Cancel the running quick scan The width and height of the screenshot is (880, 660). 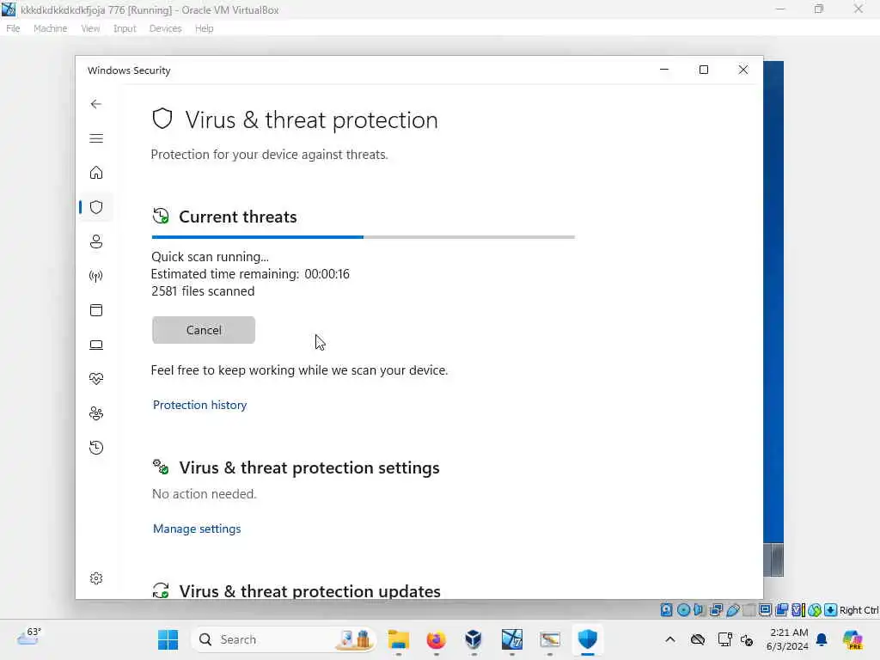coord(204,330)
